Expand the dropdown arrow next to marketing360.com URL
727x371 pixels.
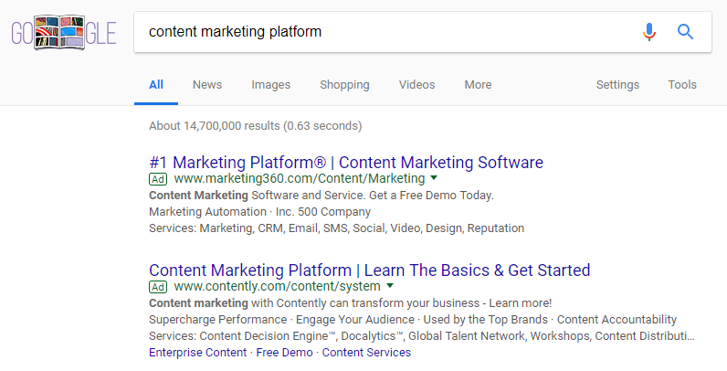coord(434,178)
